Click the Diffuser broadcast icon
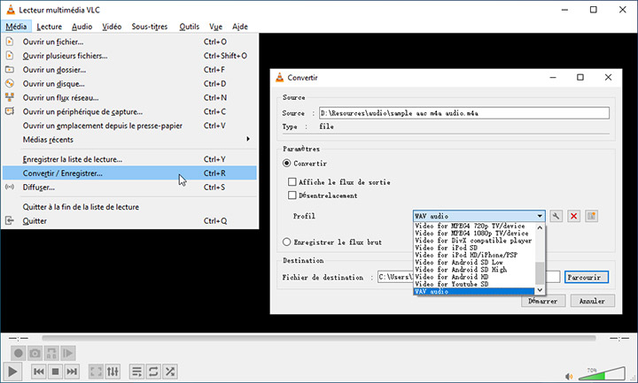Screen dimensions: 638x383 coord(10,187)
